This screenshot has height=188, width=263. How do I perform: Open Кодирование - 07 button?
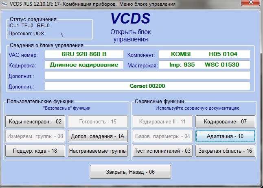point(225,121)
